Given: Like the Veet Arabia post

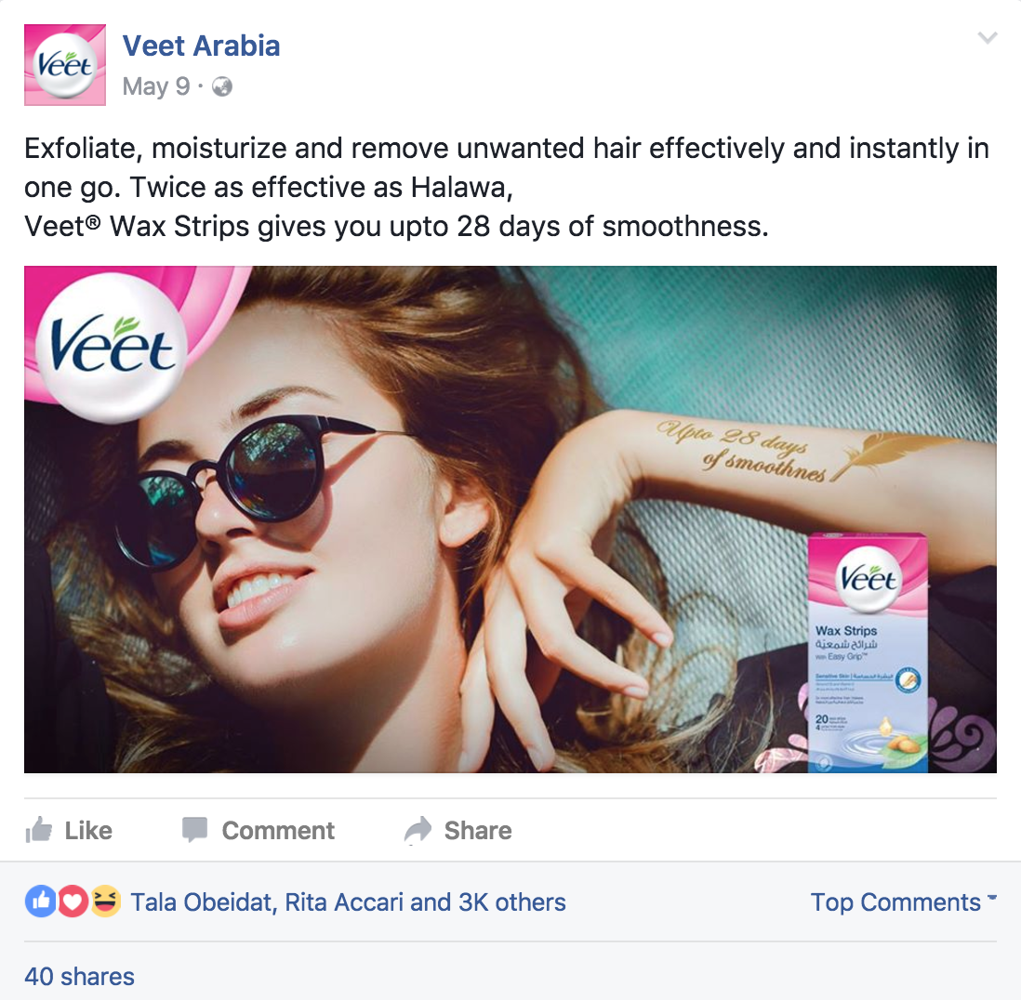Looking at the screenshot, I should coord(69,830).
